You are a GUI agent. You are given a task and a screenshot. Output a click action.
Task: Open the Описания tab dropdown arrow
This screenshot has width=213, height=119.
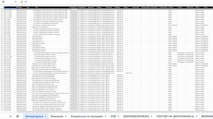click(x=66, y=116)
